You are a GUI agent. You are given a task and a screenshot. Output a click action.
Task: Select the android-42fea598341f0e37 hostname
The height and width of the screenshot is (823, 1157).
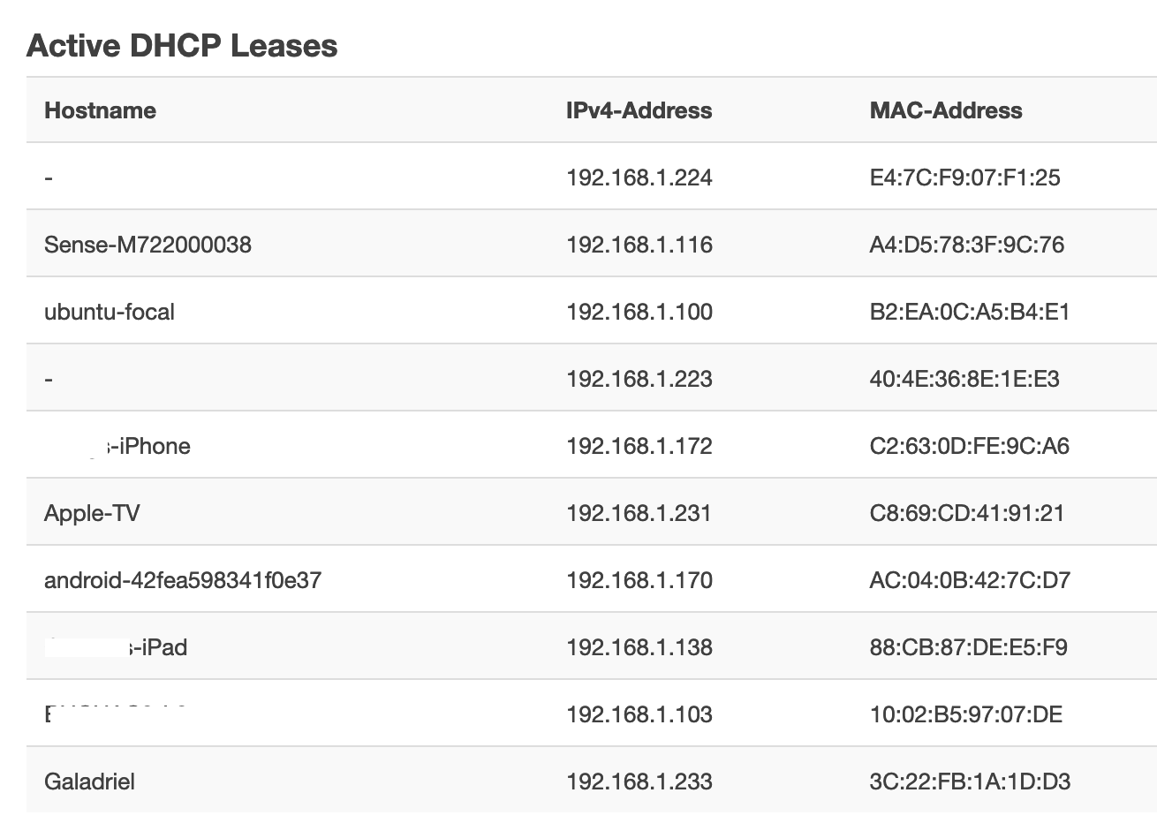[x=183, y=580]
